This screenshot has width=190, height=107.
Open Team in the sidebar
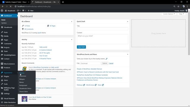[x=6, y=51]
